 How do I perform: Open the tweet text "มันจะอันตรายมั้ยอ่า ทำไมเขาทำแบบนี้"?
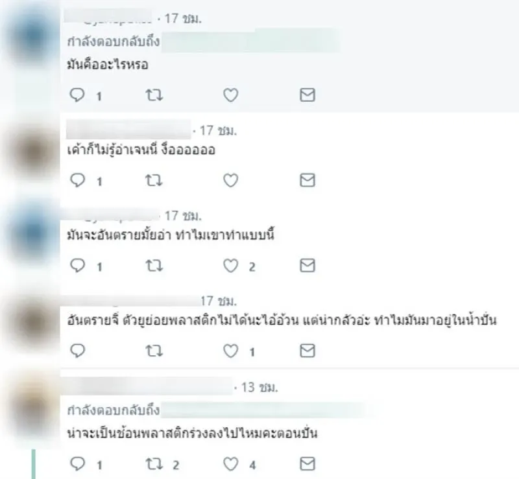click(171, 235)
